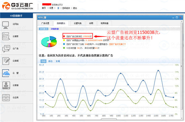Open the 视频观看 tab
The width and height of the screenshot is (185, 122).
pos(105,23)
